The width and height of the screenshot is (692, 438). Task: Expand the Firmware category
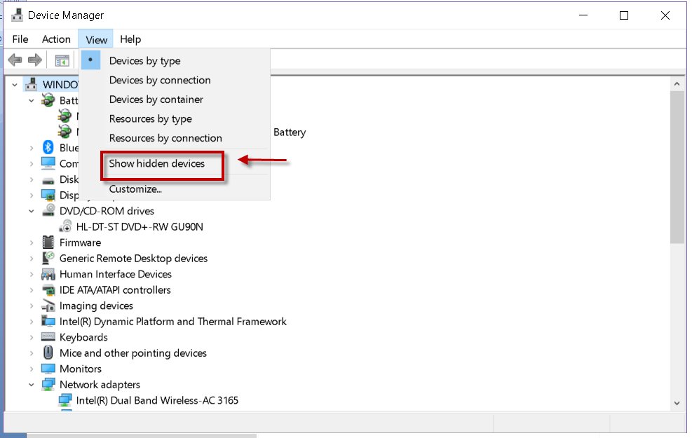click(32, 242)
